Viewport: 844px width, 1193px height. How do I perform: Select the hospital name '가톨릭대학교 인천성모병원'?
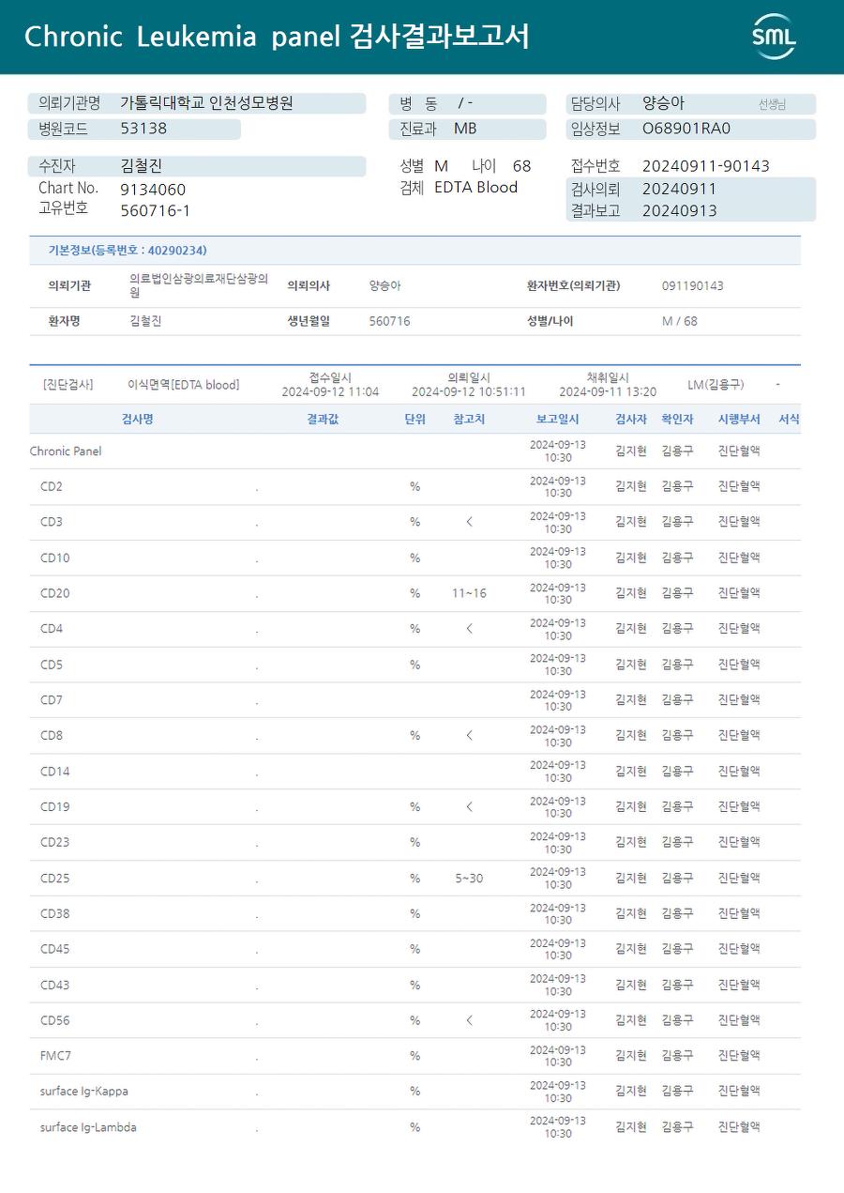pyautogui.click(x=206, y=103)
